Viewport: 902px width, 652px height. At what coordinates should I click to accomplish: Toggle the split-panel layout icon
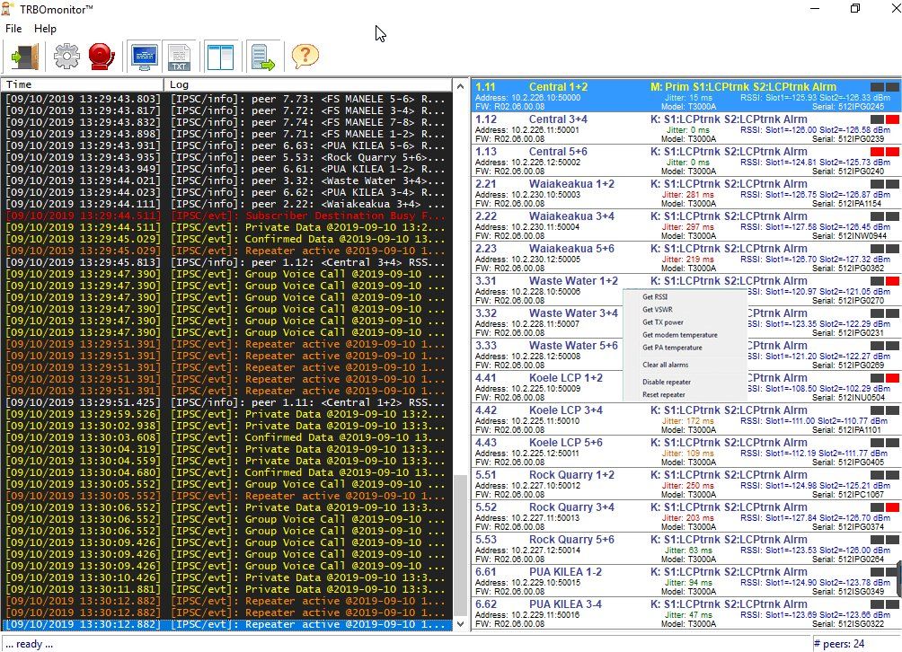coord(219,57)
